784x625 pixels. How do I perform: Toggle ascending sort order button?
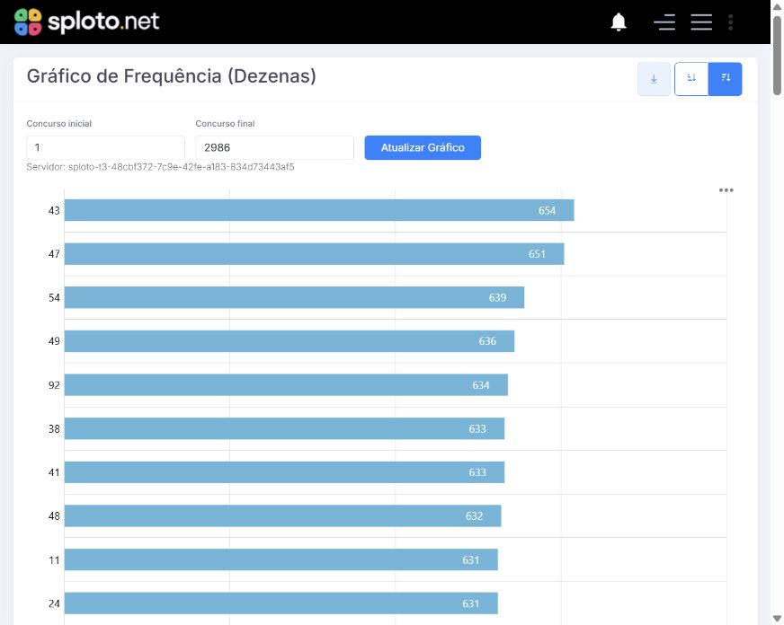point(691,79)
